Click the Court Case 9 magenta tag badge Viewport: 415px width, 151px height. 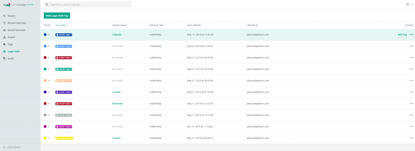click(64, 127)
